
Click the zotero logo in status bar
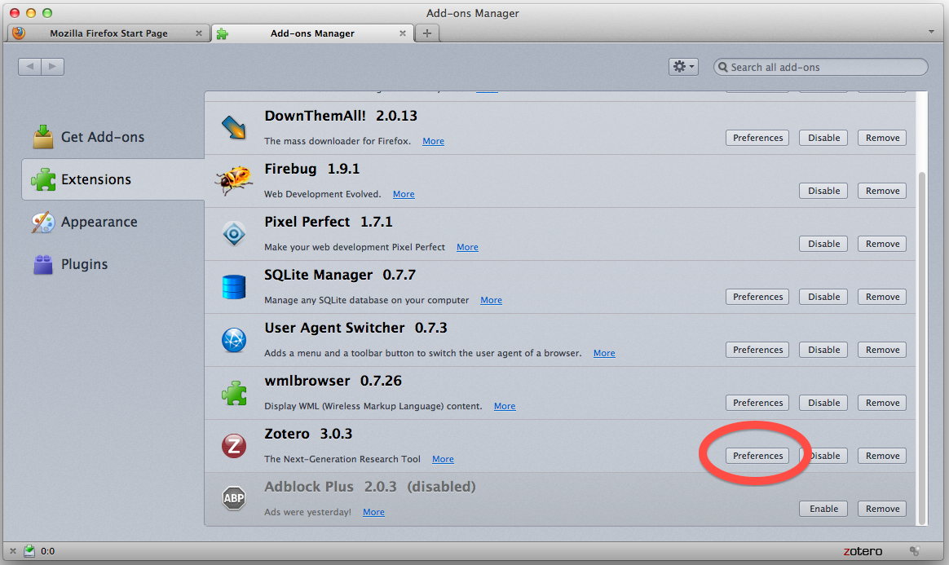pos(863,551)
